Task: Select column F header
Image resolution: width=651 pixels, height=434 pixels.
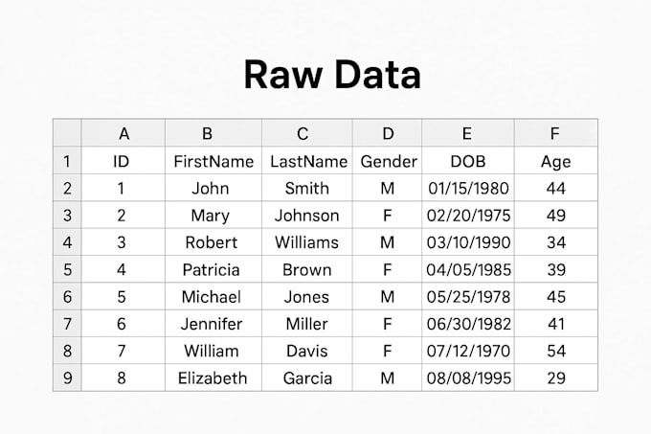Action: pos(556,133)
